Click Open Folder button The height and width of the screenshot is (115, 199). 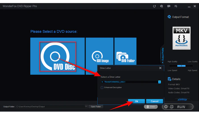click(x=96, y=107)
